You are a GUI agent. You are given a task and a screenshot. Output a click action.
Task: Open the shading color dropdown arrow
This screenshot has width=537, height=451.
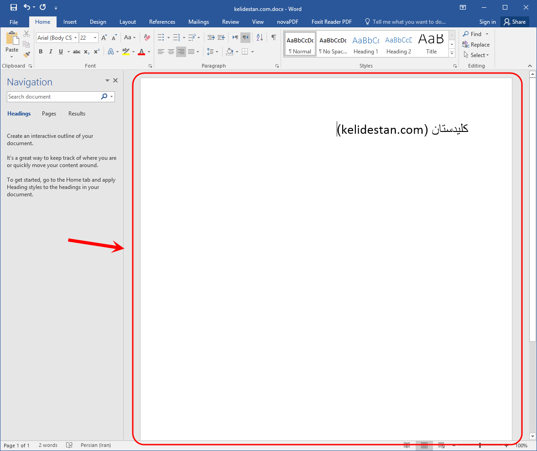(x=237, y=52)
